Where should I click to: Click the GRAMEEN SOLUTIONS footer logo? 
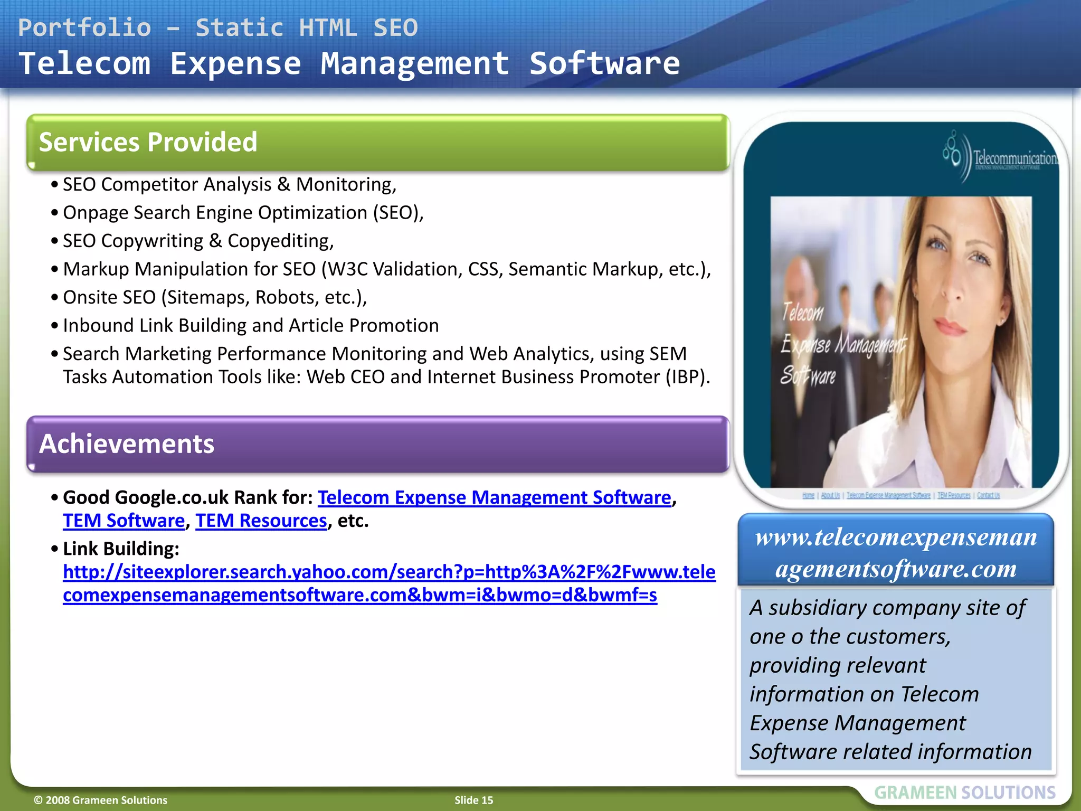[x=965, y=793]
